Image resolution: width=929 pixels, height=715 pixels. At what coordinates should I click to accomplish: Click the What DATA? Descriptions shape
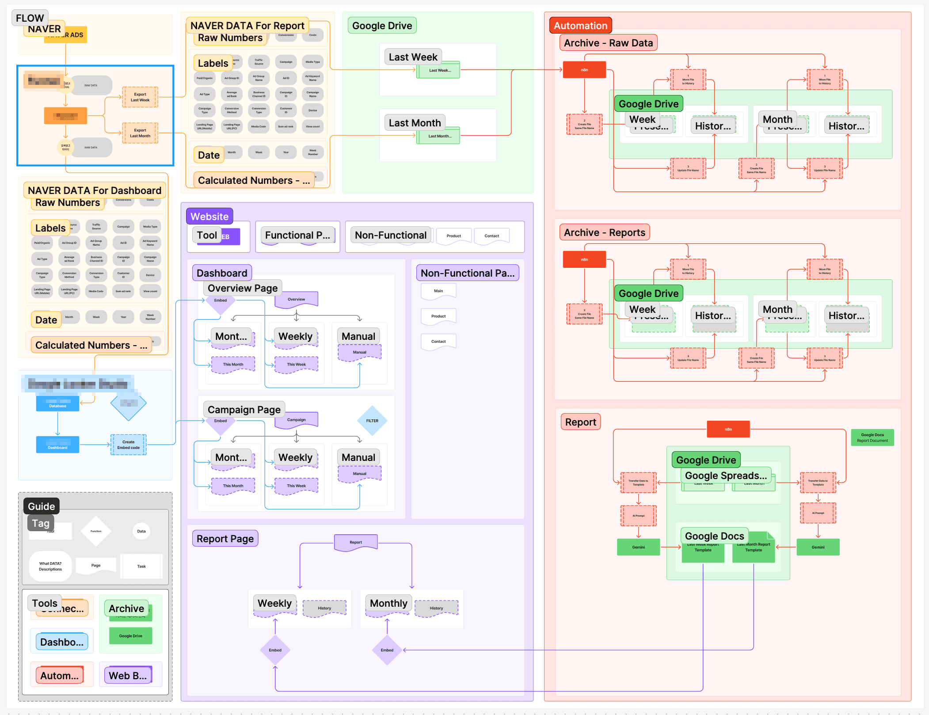50,566
